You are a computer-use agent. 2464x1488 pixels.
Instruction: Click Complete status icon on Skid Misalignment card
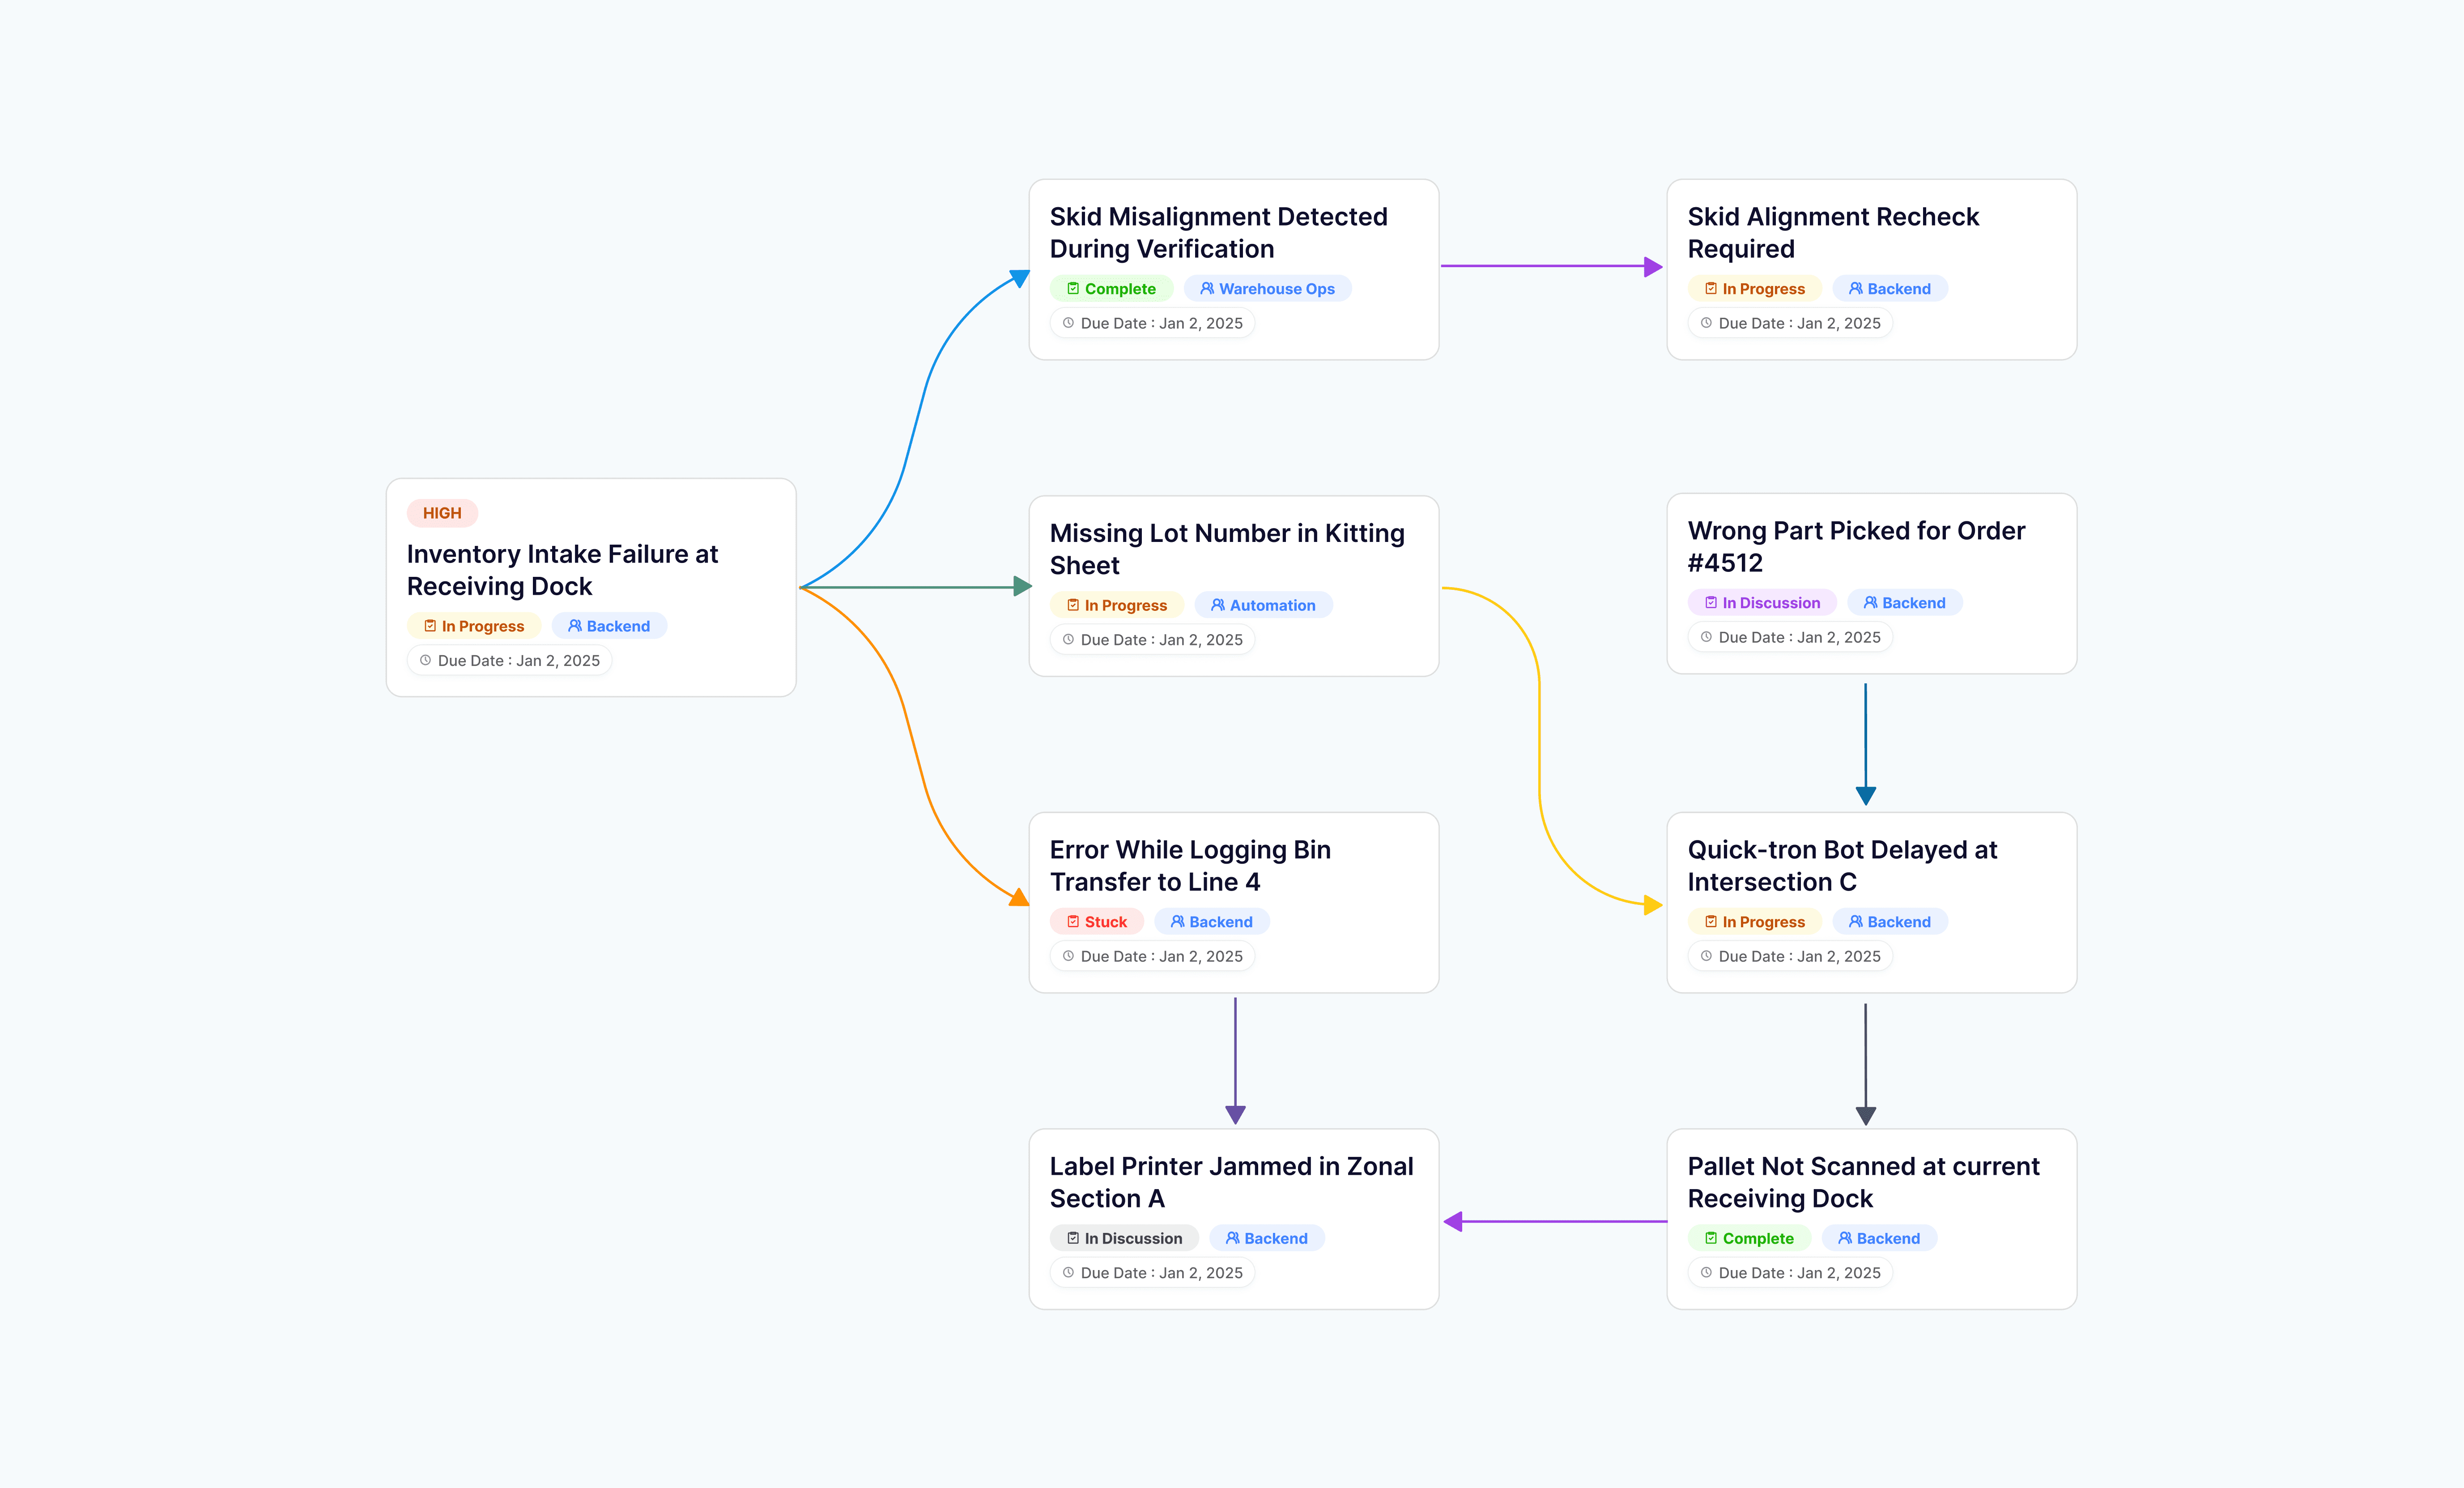(x=1073, y=289)
